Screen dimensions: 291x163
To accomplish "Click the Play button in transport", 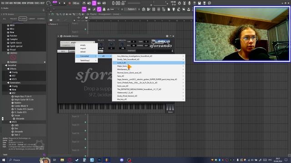I will click(x=60, y=3).
